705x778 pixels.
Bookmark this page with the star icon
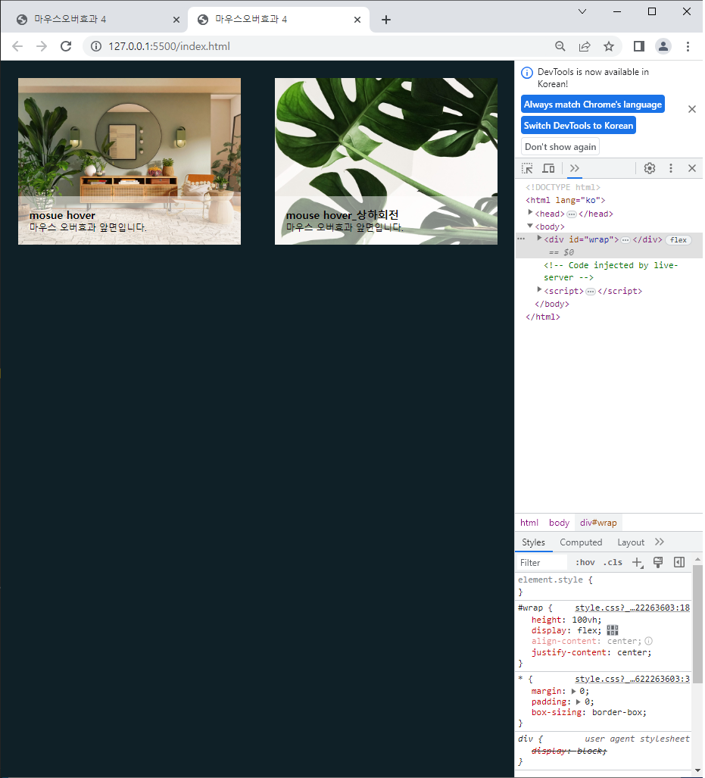point(609,46)
